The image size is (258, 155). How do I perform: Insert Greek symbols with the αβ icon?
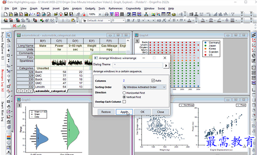(159, 20)
